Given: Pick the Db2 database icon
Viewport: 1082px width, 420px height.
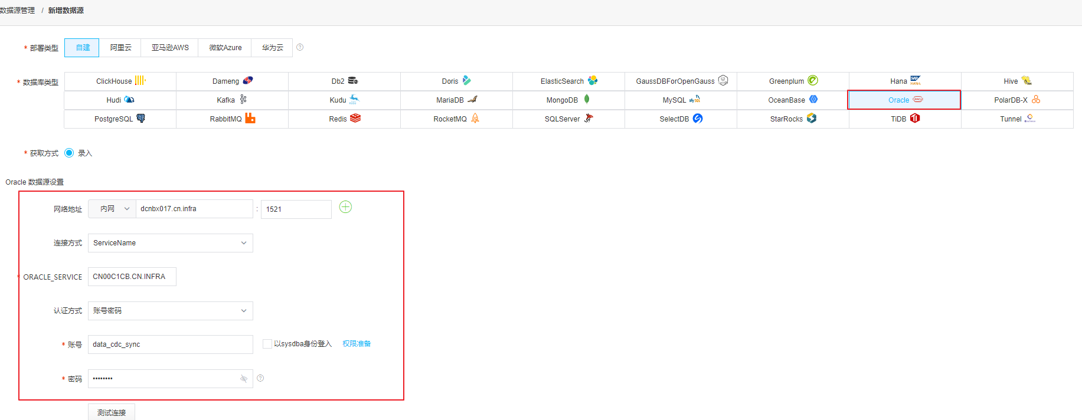Looking at the screenshot, I should [x=353, y=80].
